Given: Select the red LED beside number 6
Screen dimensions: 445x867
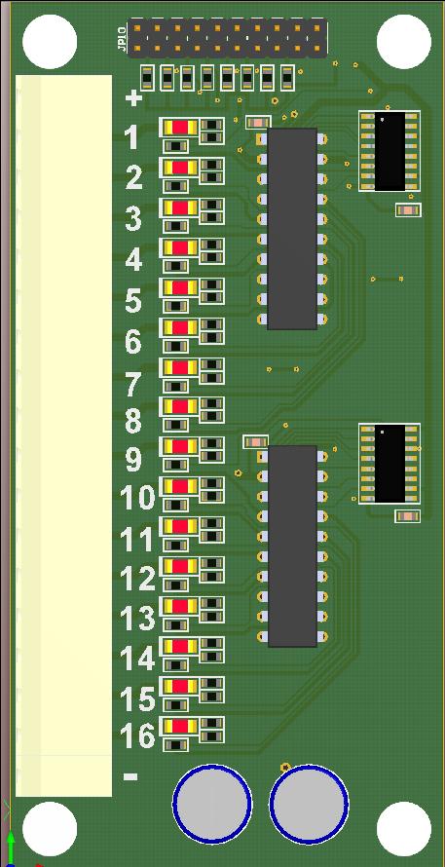Looking at the screenshot, I should click(181, 327).
